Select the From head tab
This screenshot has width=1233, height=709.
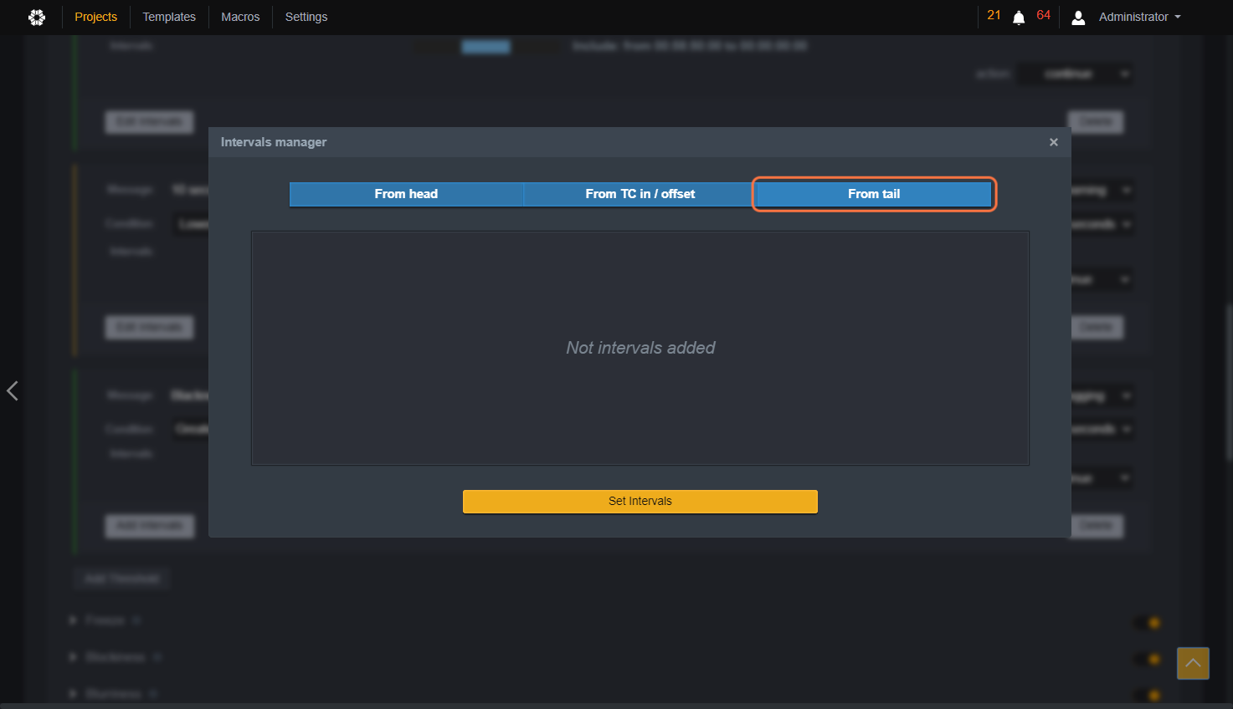(x=406, y=194)
